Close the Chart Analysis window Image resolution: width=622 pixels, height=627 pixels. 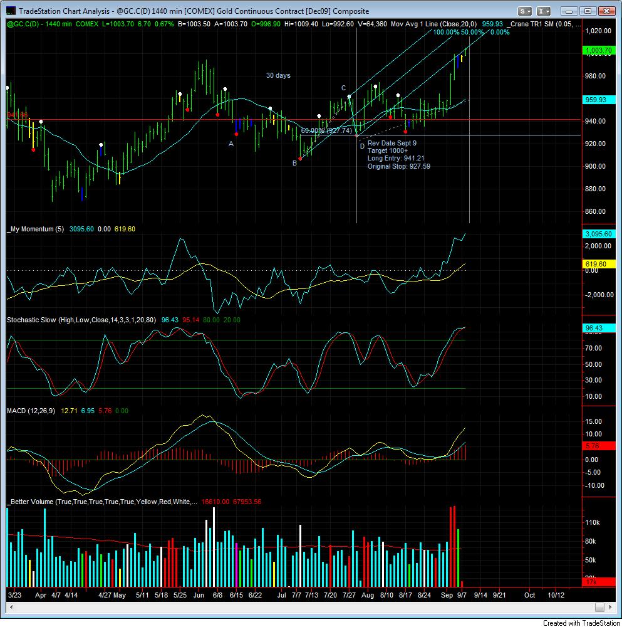[606, 11]
